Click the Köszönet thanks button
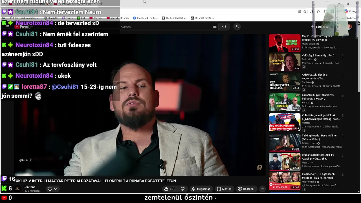 click(246, 189)
